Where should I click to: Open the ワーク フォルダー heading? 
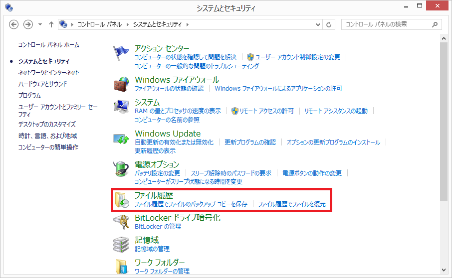pos(160,263)
